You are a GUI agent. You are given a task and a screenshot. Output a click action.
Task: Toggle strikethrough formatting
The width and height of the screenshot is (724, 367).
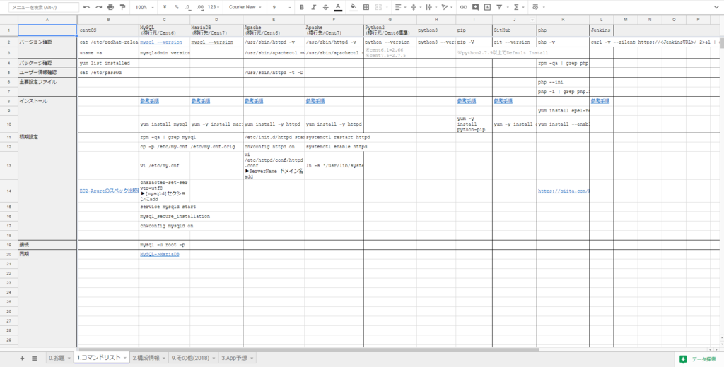[326, 7]
